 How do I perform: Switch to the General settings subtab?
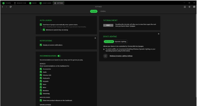pos(103,11)
